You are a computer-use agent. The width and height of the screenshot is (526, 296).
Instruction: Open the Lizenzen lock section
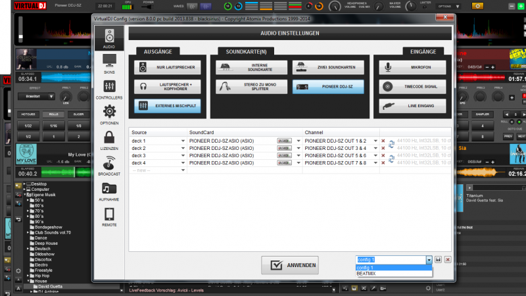(x=109, y=140)
